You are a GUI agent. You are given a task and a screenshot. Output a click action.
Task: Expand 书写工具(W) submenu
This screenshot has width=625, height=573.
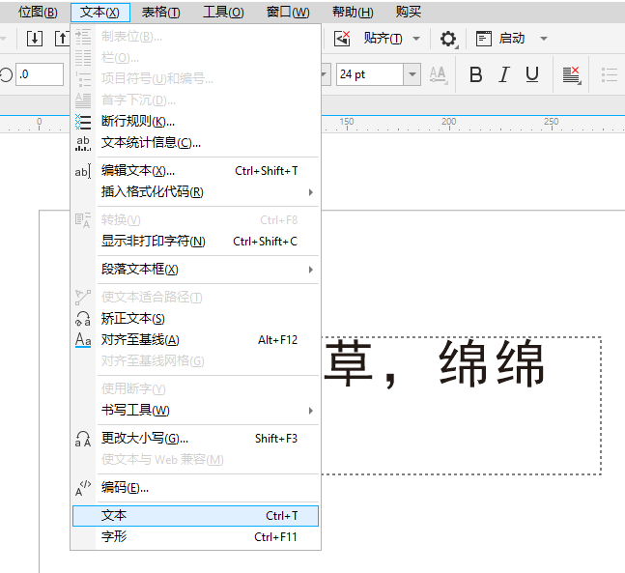(196, 411)
